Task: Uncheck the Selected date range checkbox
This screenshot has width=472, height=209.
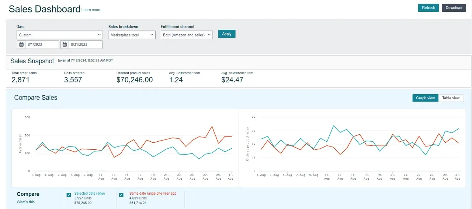Action: 69,195
